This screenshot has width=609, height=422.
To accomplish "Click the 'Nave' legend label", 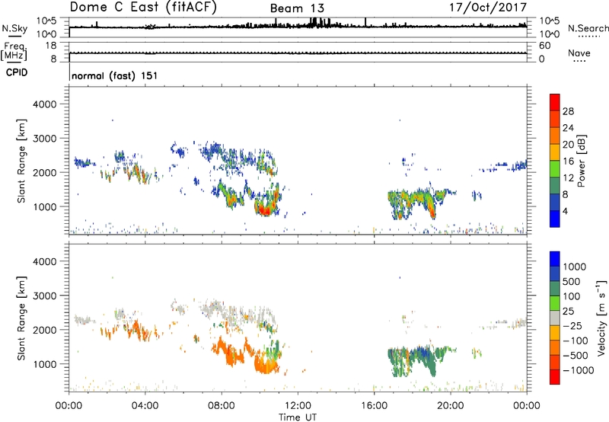I will tap(579, 53).
